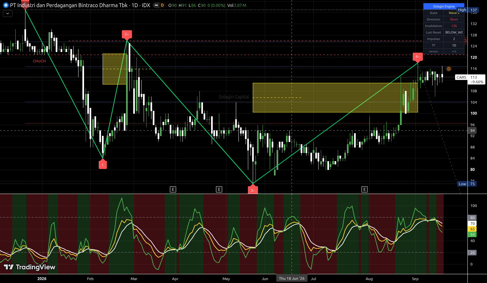Click the yellow 65 indicator value label

(472, 229)
